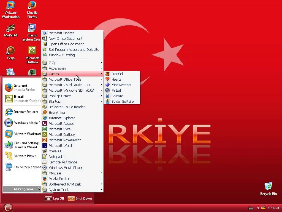Launch Solitaire from Games submenu
This screenshot has width=282, height=212.
pos(122,96)
